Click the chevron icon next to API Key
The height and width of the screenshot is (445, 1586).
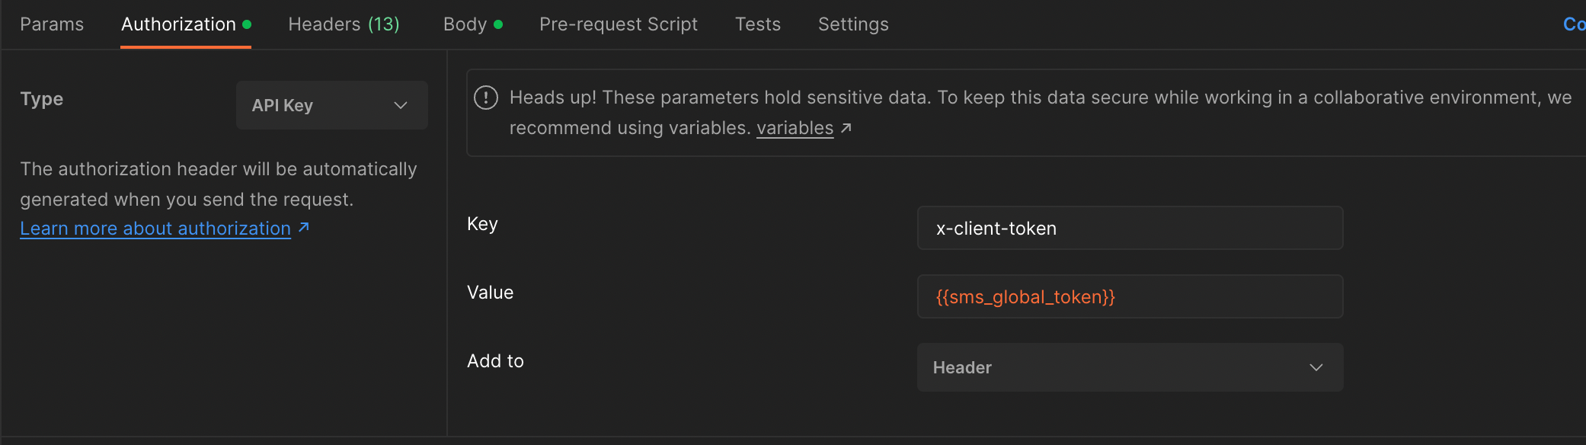coord(401,105)
